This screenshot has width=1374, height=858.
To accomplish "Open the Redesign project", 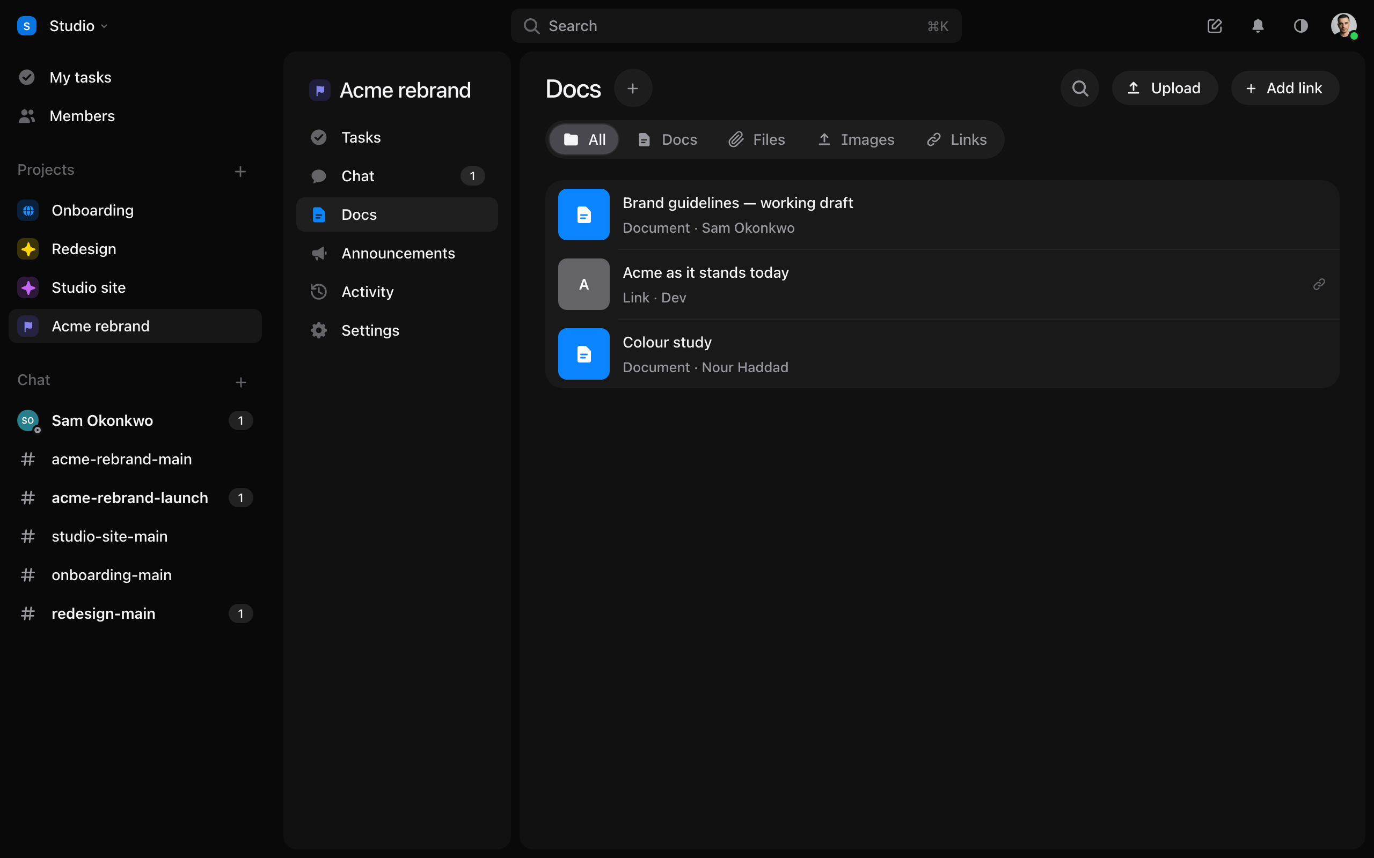I will click(135, 249).
